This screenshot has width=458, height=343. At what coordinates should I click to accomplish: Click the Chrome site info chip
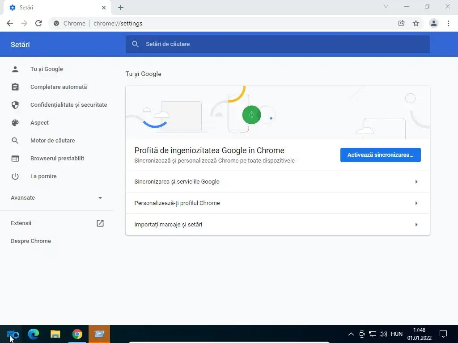[70, 23]
